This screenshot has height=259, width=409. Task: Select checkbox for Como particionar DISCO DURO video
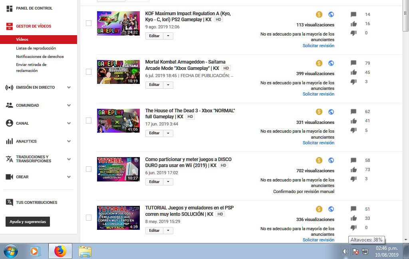pos(89,169)
